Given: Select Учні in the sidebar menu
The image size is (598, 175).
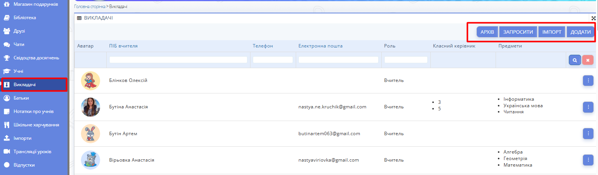Looking at the screenshot, I should [18, 71].
